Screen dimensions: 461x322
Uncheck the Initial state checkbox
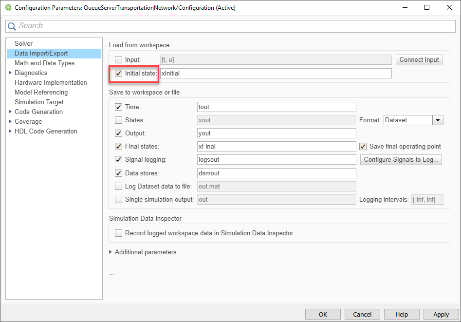119,74
